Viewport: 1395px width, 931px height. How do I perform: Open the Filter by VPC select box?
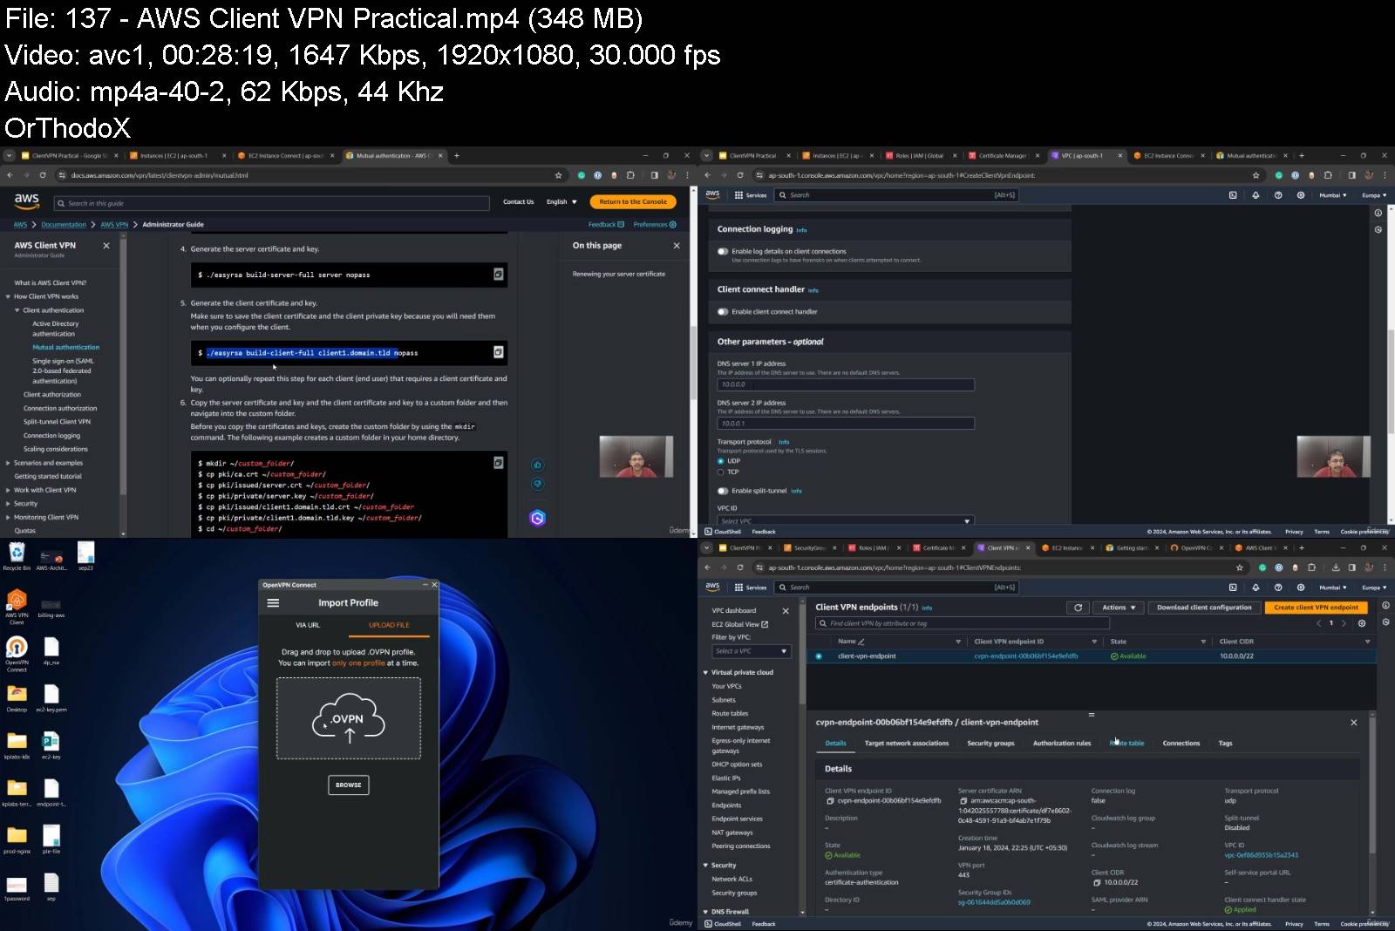(751, 651)
